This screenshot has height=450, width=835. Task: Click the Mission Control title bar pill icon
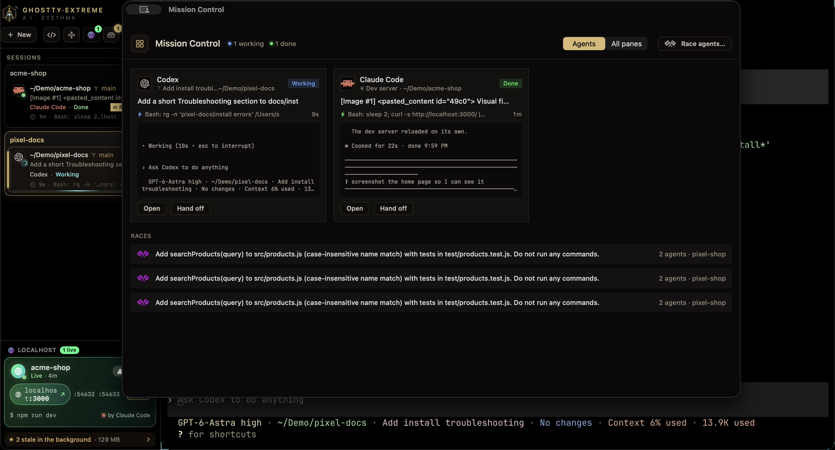[x=144, y=9]
